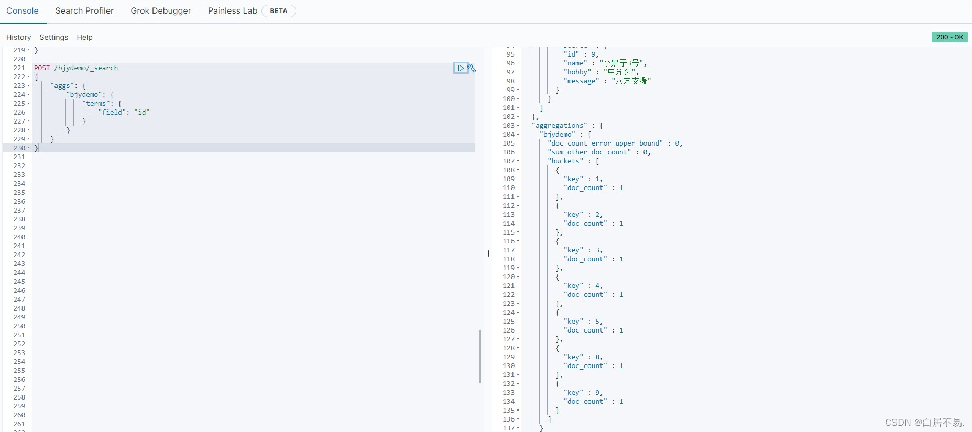Open console Settings

[54, 37]
